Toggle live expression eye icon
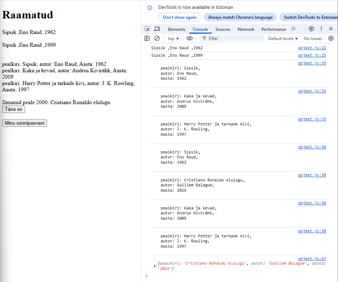Image resolution: width=338 pixels, height=282 pixels. point(190,38)
